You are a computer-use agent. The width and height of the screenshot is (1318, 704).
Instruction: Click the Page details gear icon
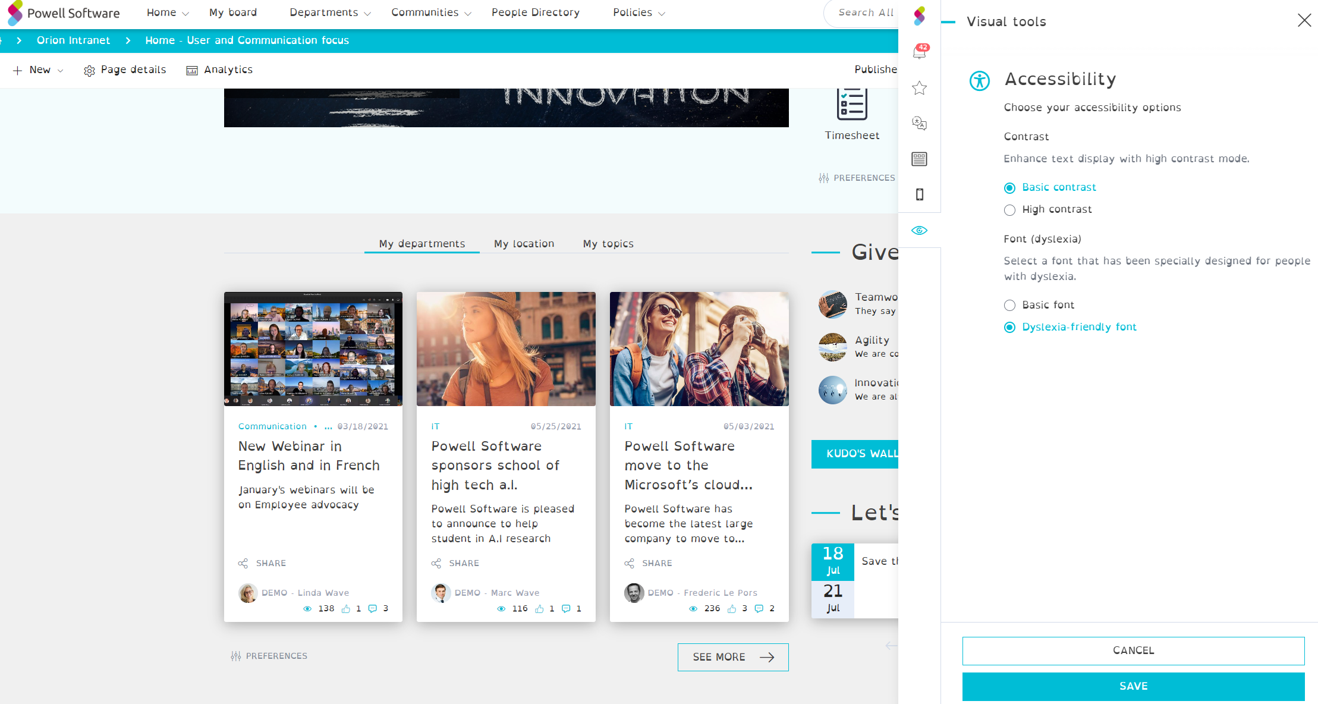coord(89,71)
